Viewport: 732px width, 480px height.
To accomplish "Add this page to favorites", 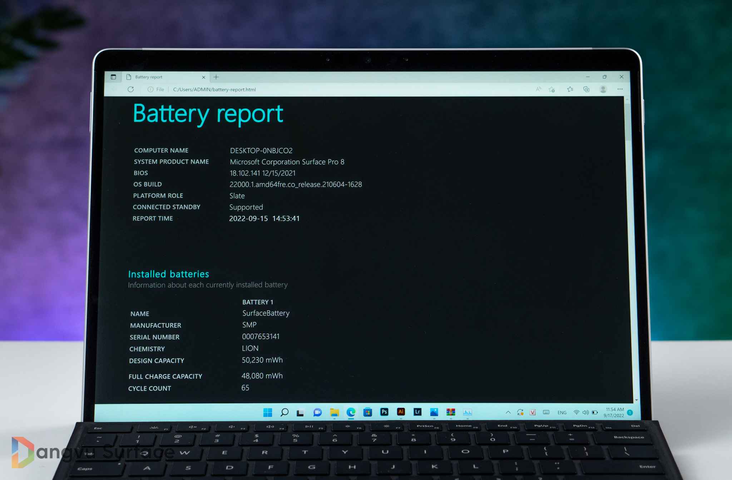I will [x=552, y=89].
